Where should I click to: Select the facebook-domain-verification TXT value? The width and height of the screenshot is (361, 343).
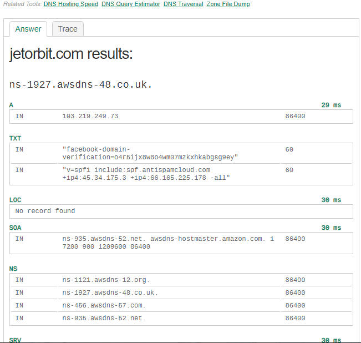pos(150,153)
